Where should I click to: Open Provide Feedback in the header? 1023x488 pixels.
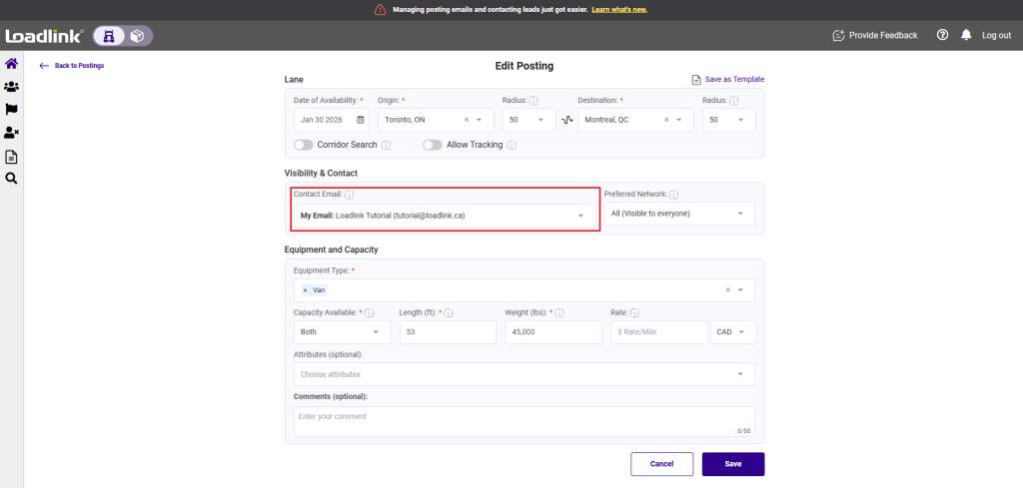(x=874, y=35)
